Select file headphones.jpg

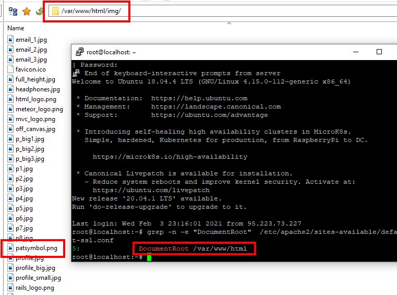[x=38, y=89]
